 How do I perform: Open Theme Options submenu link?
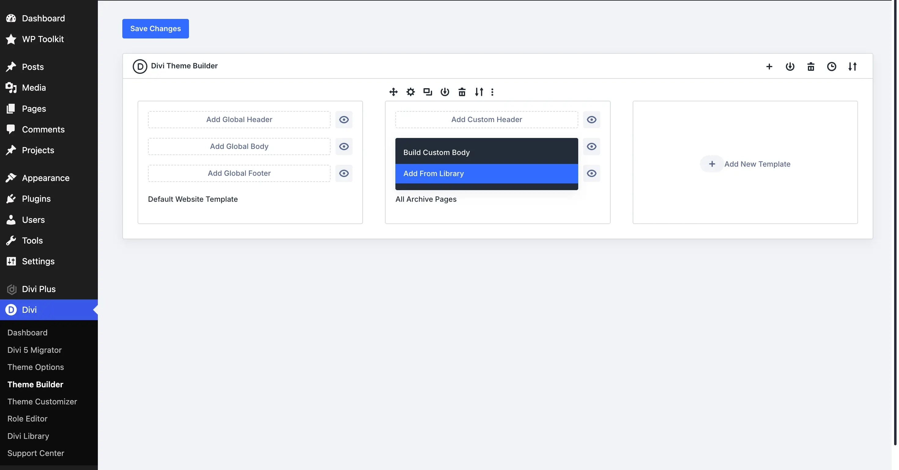[x=35, y=367]
